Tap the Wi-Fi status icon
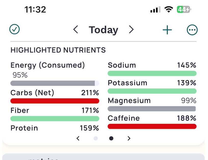 (168, 10)
